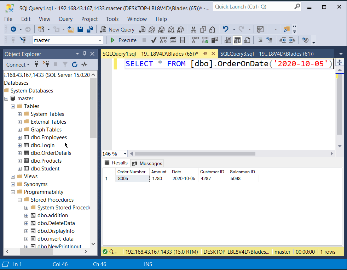The width and height of the screenshot is (347, 270).
Task: Refresh the Object Explorer
Action: 74,65
